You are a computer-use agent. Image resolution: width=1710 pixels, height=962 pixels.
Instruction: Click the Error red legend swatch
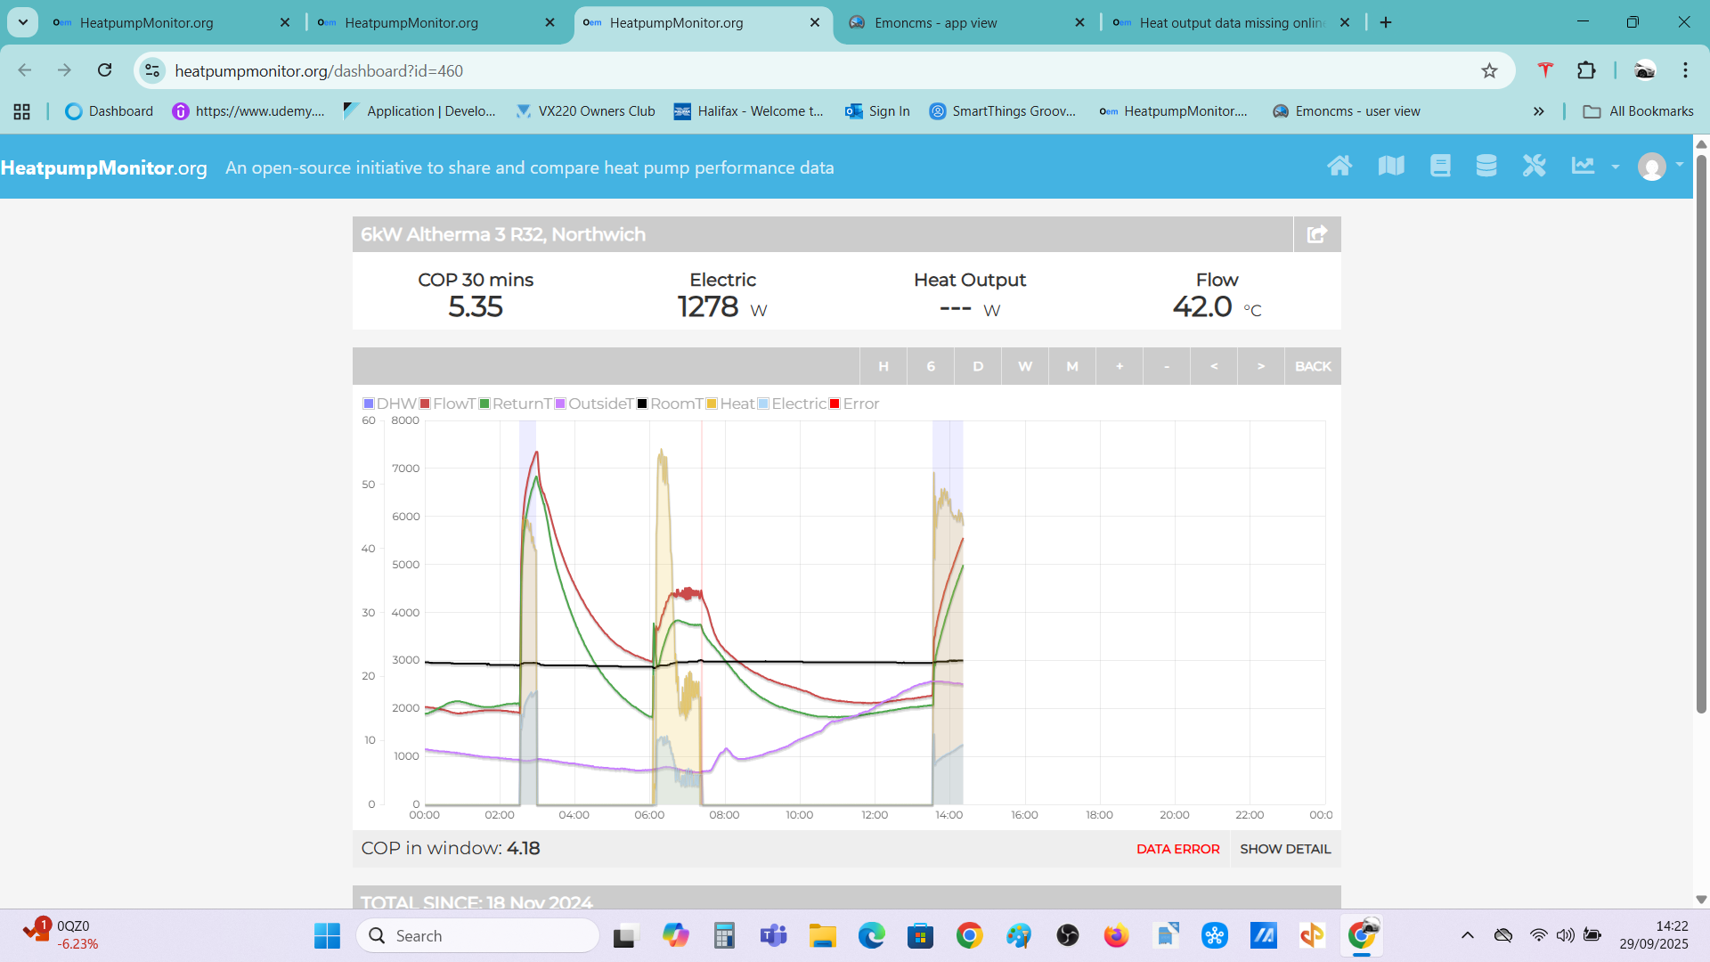click(835, 404)
